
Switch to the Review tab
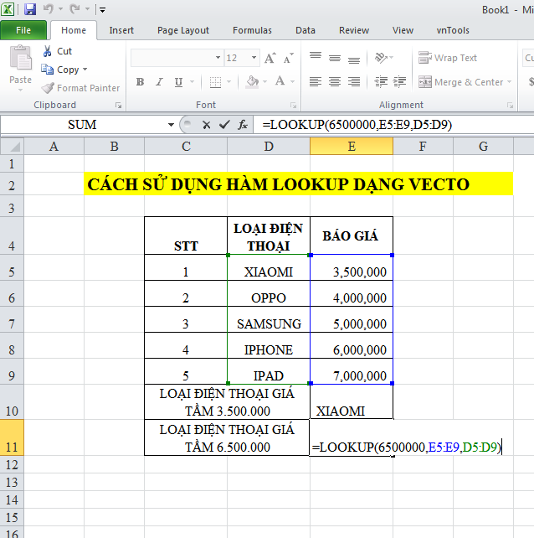tap(354, 30)
